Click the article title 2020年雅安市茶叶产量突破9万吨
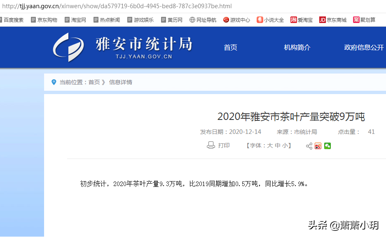 pos(291,117)
